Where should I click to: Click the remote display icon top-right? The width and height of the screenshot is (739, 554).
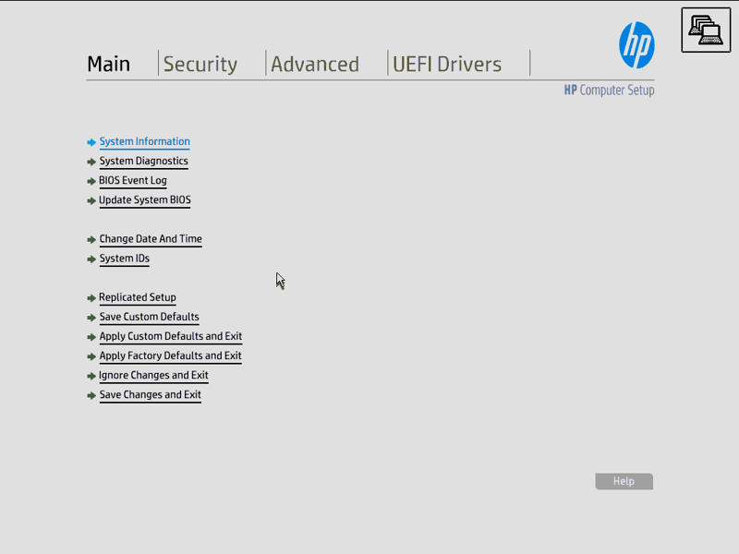(x=706, y=30)
